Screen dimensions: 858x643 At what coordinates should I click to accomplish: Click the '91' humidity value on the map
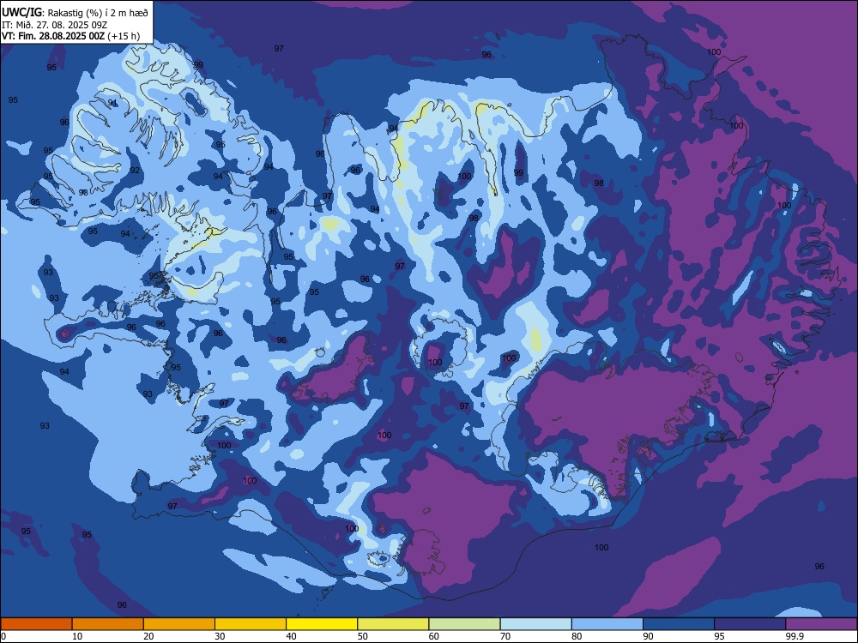(112, 103)
